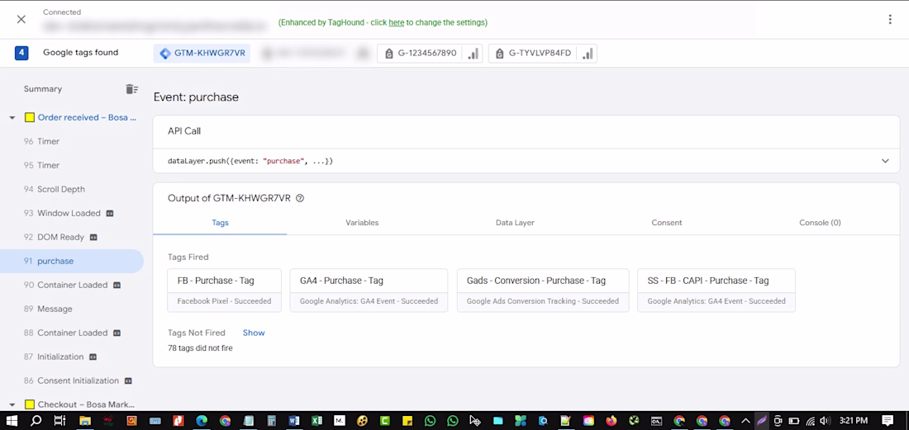Switch to the Data Layer tab
This screenshot has height=430, width=909.
coord(515,223)
